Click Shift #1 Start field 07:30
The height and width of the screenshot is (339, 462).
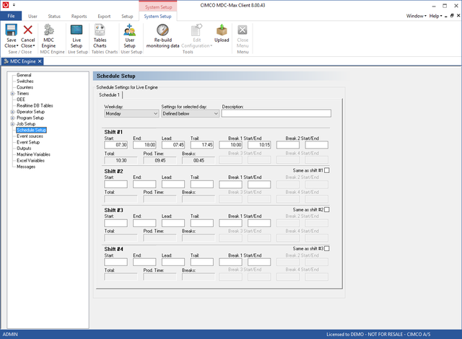(115, 145)
